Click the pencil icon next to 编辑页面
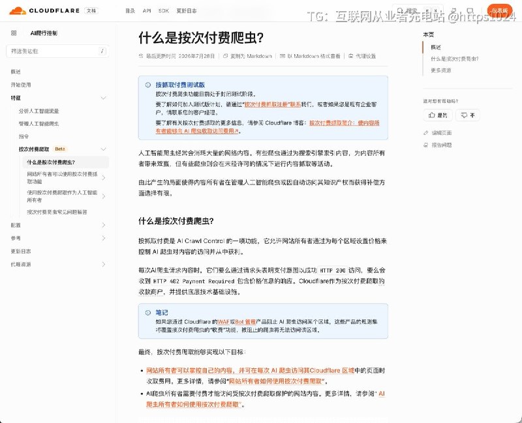 426,133
